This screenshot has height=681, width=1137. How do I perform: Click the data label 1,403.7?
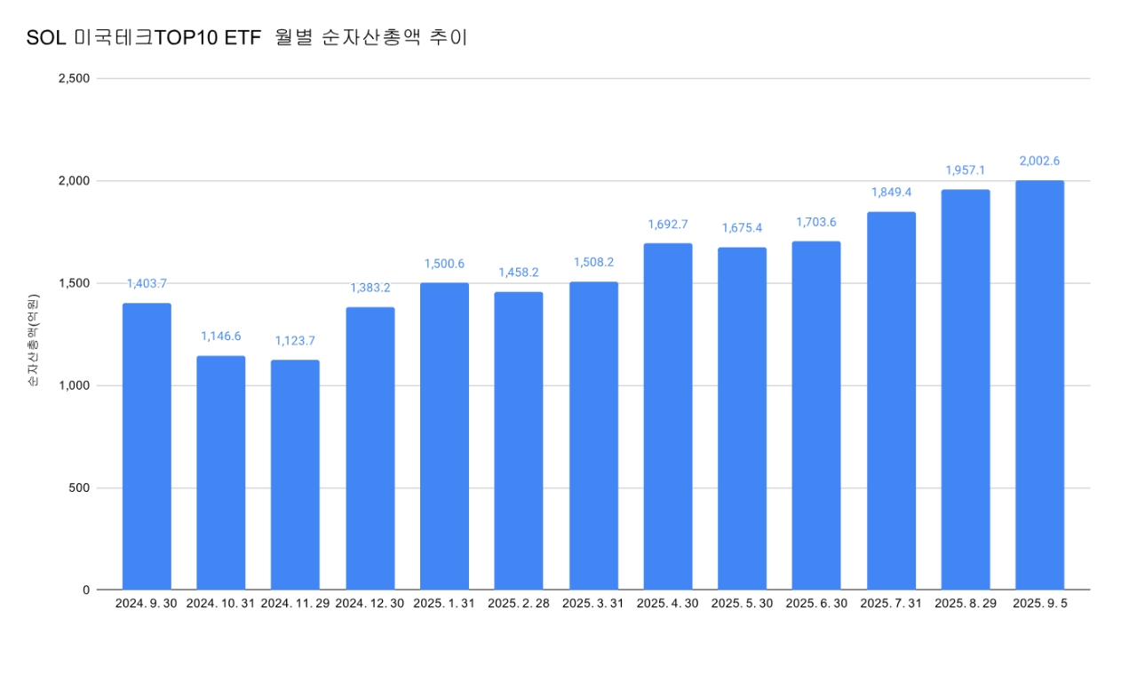[147, 283]
